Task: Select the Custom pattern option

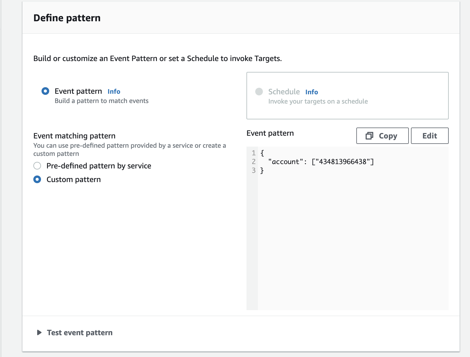Action: tap(37, 179)
